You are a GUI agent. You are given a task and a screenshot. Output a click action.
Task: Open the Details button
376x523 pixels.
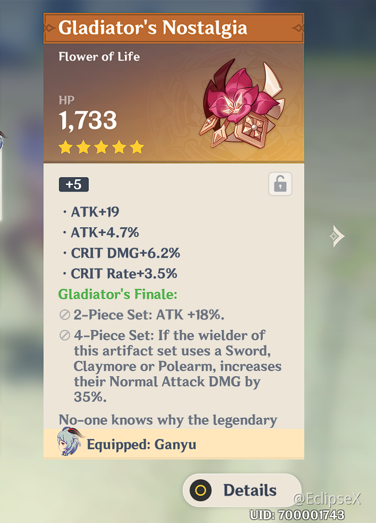tap(242, 491)
